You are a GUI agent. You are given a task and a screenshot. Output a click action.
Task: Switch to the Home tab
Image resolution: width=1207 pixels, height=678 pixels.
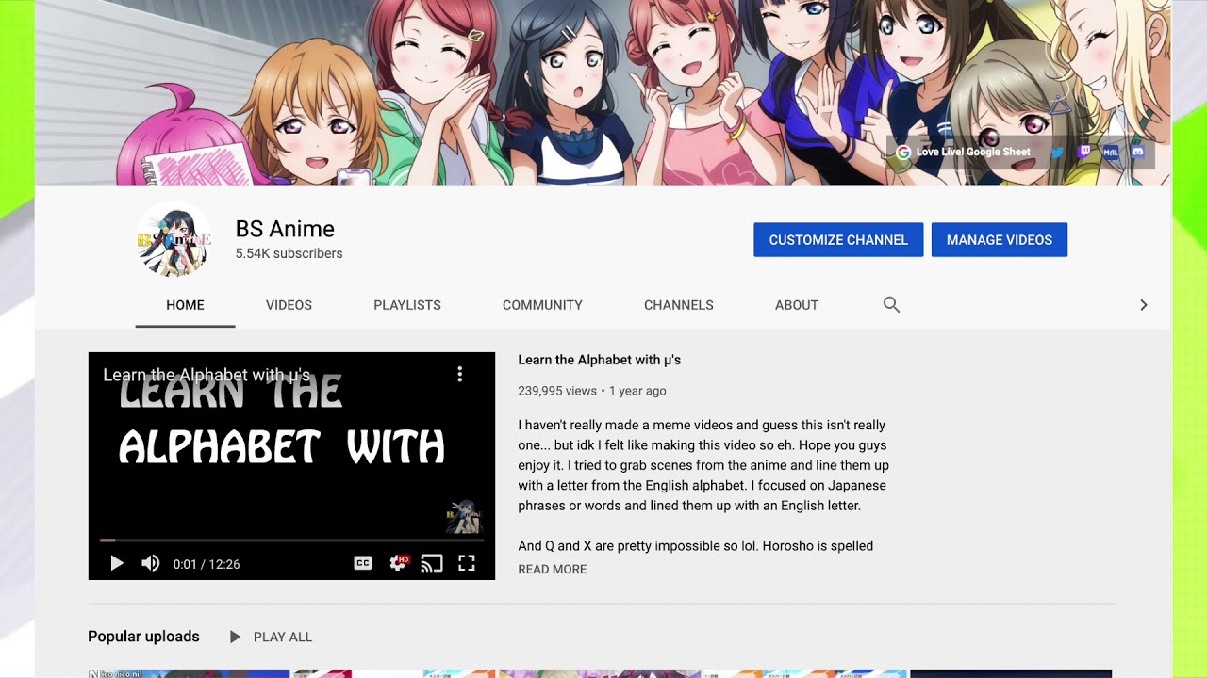(185, 305)
